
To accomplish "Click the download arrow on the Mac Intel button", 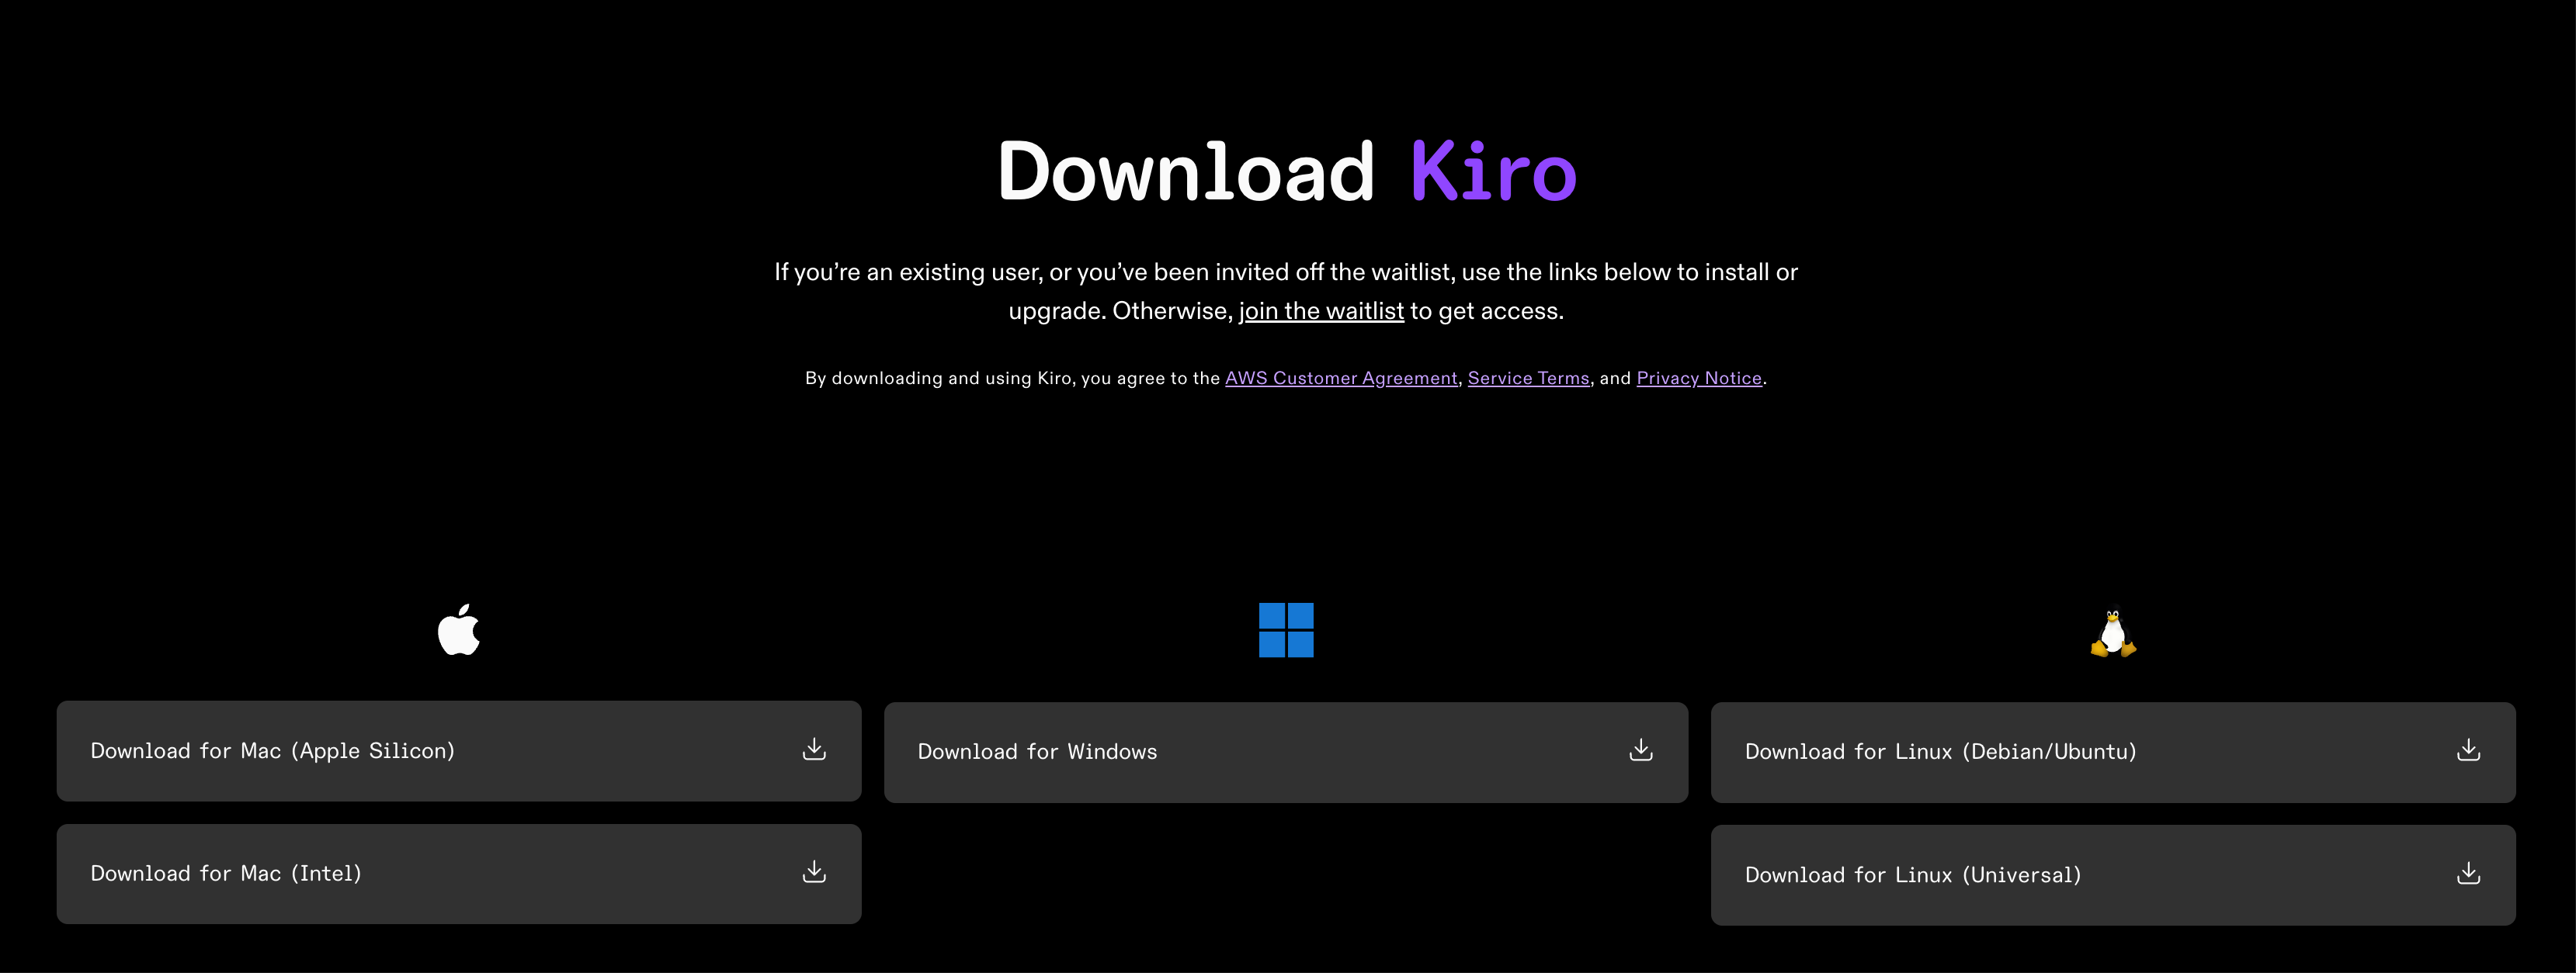I will point(813,873).
